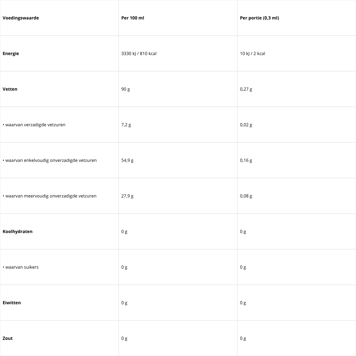The height and width of the screenshot is (356, 356).
Task: Click the '90 g' fat value
Action: pos(126,89)
